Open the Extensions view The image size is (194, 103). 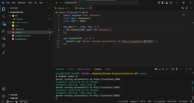coord(4,45)
